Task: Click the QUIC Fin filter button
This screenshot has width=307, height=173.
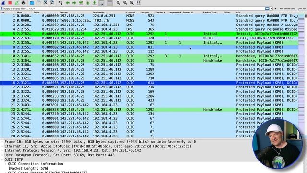Action: [302, 9]
